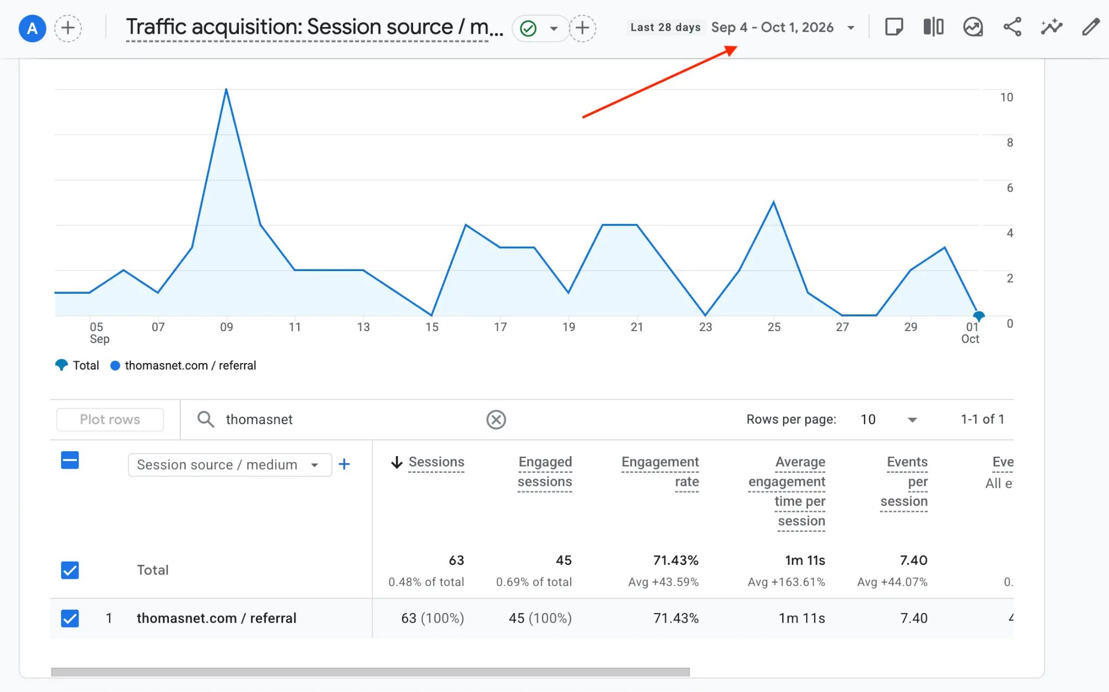Click the '45 (100%)' engaged sessions cell
This screenshot has height=692, width=1109.
coord(540,618)
